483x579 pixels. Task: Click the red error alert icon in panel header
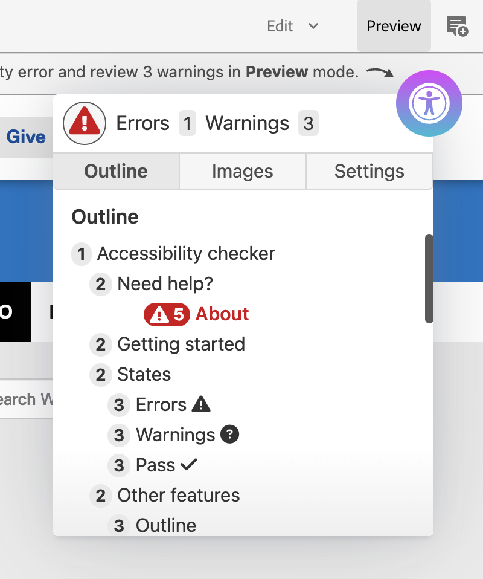coord(85,123)
